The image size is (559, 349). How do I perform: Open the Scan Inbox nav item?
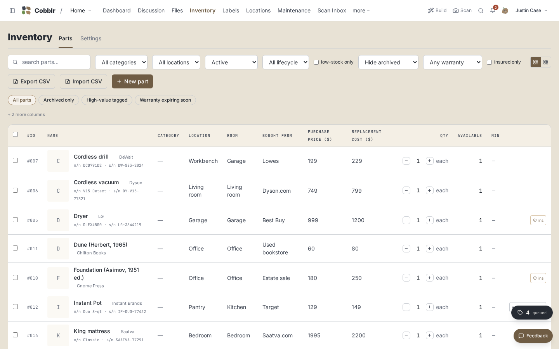(332, 10)
